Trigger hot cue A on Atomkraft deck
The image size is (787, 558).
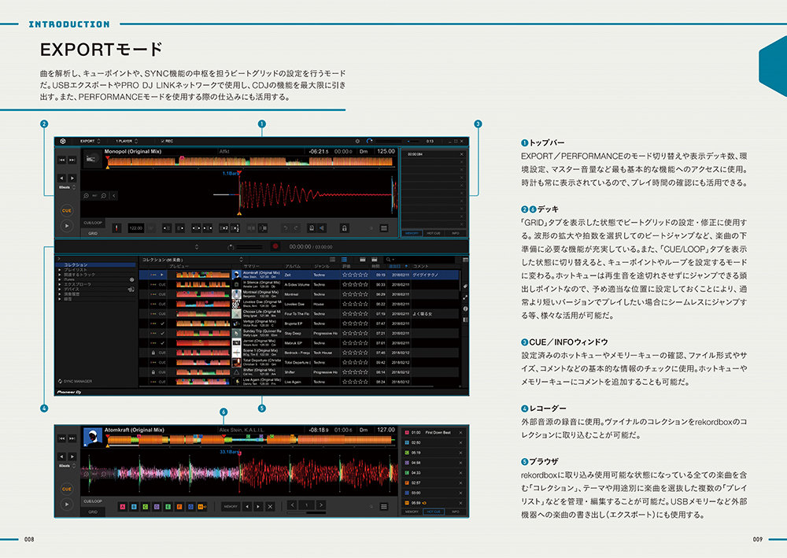click(x=122, y=507)
